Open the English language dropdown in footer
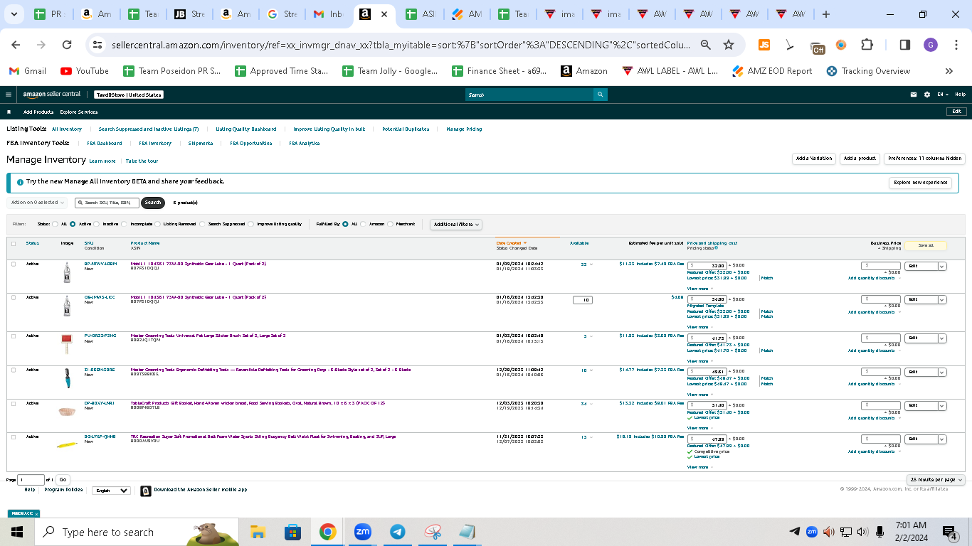 point(112,491)
